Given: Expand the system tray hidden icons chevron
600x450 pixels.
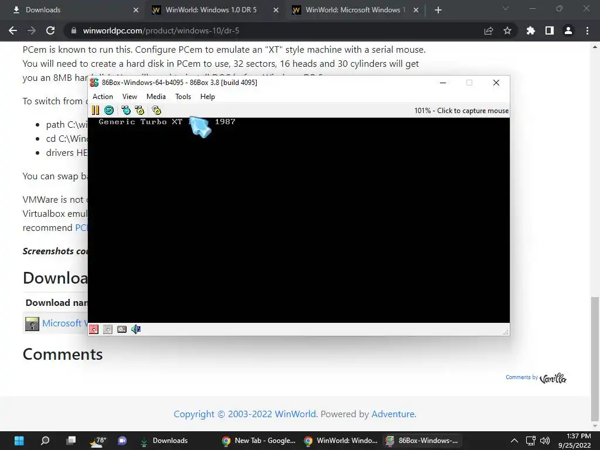Looking at the screenshot, I should pos(514,441).
